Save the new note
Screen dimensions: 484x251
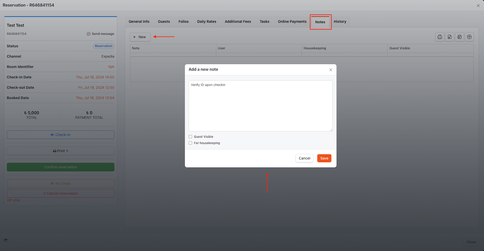(324, 158)
